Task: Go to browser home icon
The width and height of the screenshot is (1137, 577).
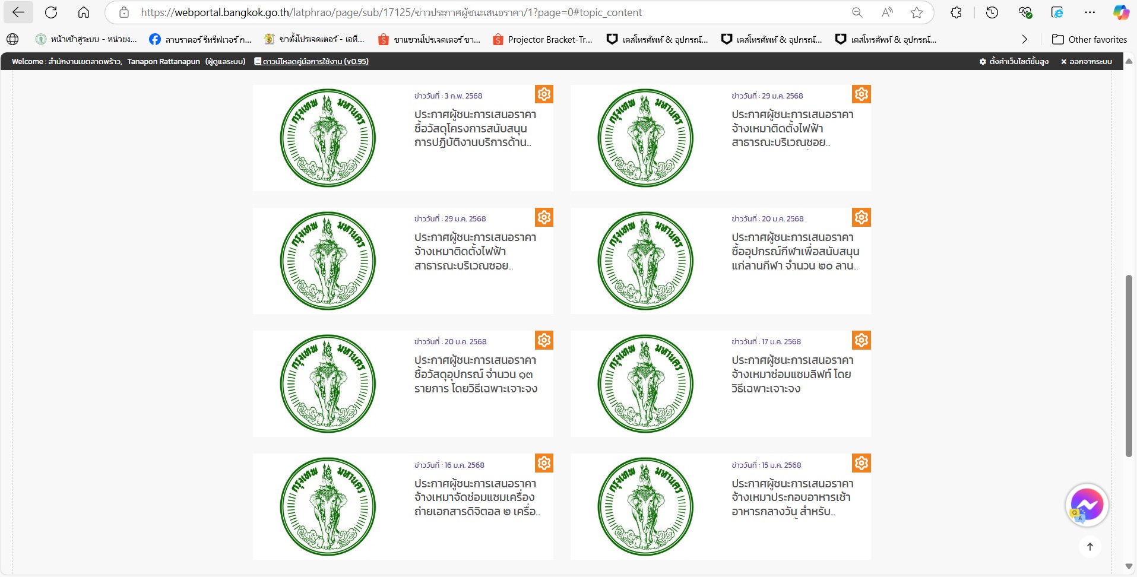Action: click(84, 12)
